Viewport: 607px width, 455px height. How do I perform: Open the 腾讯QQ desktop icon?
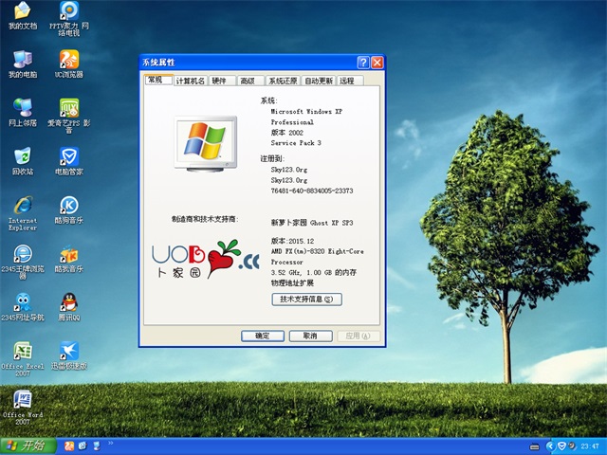69,303
